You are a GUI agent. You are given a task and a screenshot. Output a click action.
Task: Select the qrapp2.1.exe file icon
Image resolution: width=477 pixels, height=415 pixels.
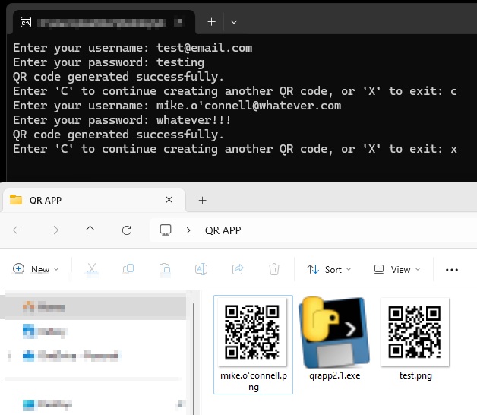click(x=334, y=332)
